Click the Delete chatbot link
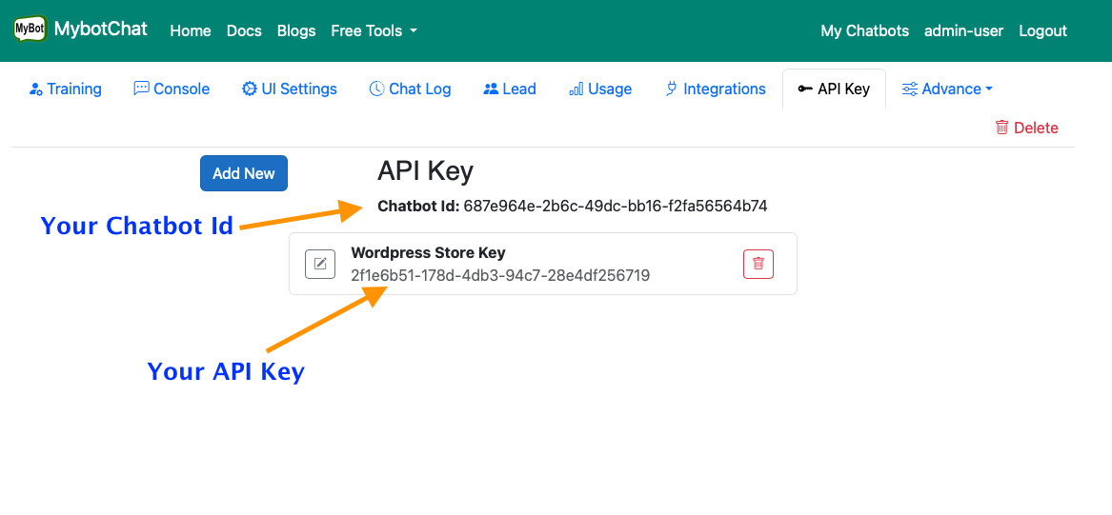Viewport: 1112px width, 515px height. click(1027, 129)
